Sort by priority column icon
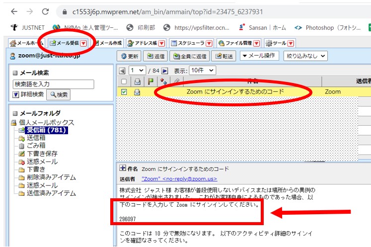 pos(163,82)
